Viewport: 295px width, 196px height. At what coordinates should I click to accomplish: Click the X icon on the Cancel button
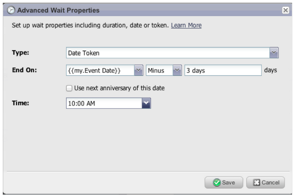point(256,183)
